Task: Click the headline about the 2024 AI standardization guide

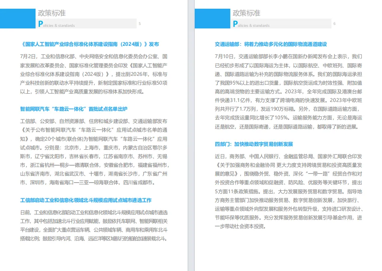Action: pos(90,44)
